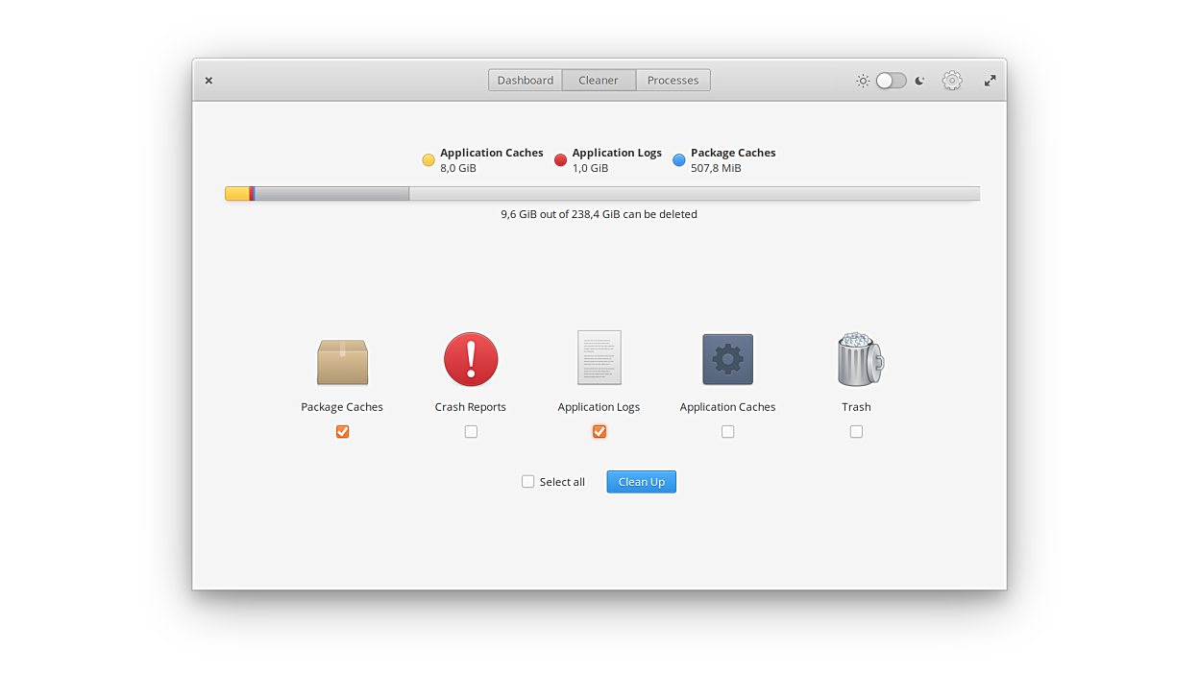Click the Package Caches box icon
The width and height of the screenshot is (1199, 674).
tap(342, 361)
